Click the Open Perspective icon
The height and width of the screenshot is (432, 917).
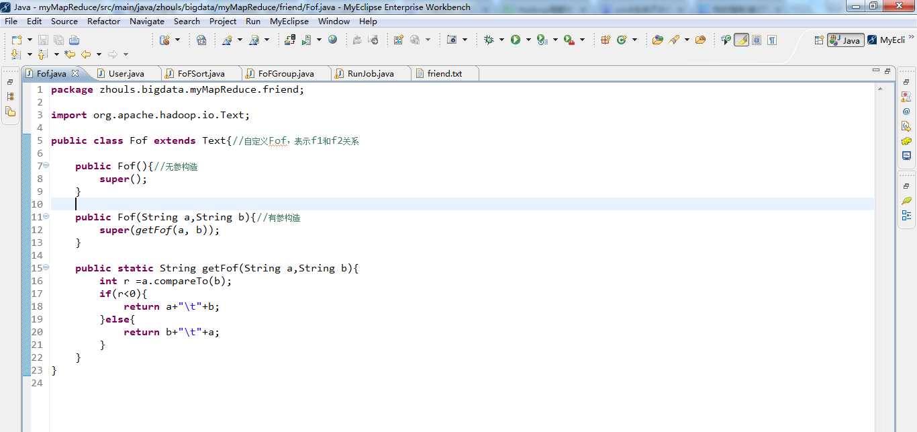(819, 40)
